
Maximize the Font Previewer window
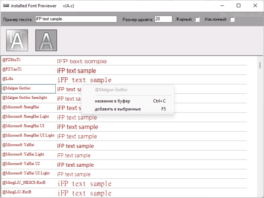point(239,6)
